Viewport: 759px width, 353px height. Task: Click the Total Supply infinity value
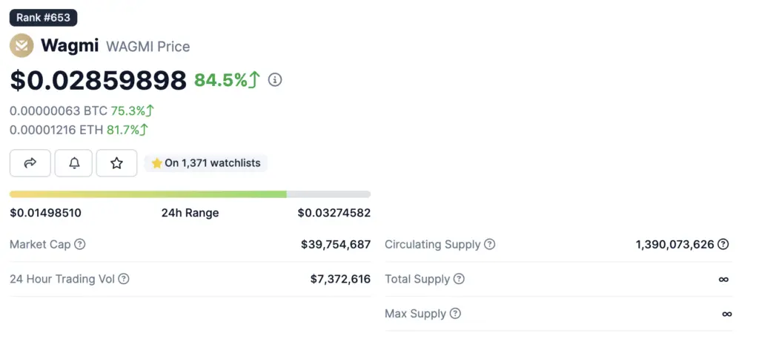[723, 280]
